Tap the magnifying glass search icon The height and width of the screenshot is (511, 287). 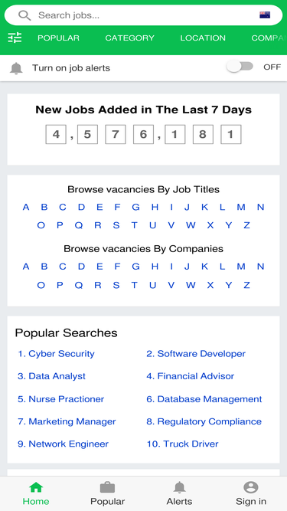click(x=24, y=15)
